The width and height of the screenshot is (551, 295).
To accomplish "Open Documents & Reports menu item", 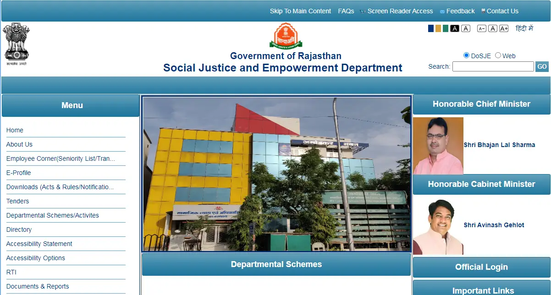I will (x=38, y=286).
